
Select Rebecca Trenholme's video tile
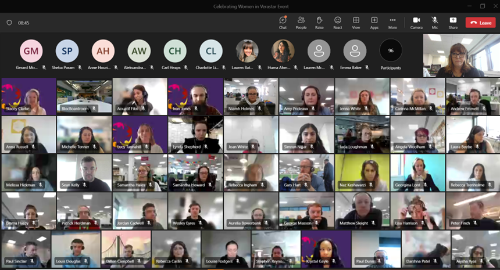click(x=473, y=173)
